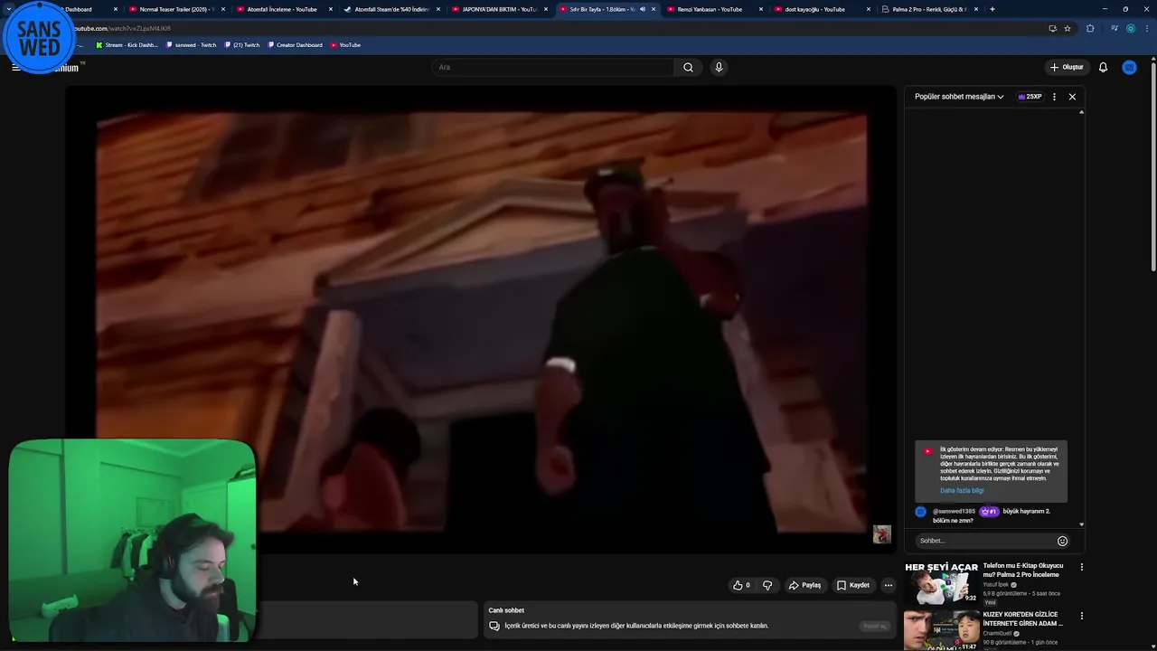This screenshot has width=1157, height=651.
Task: Click inside the Ara search field
Action: click(553, 67)
